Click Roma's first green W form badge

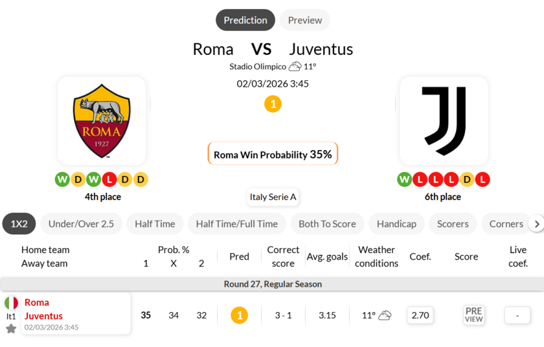(62, 179)
